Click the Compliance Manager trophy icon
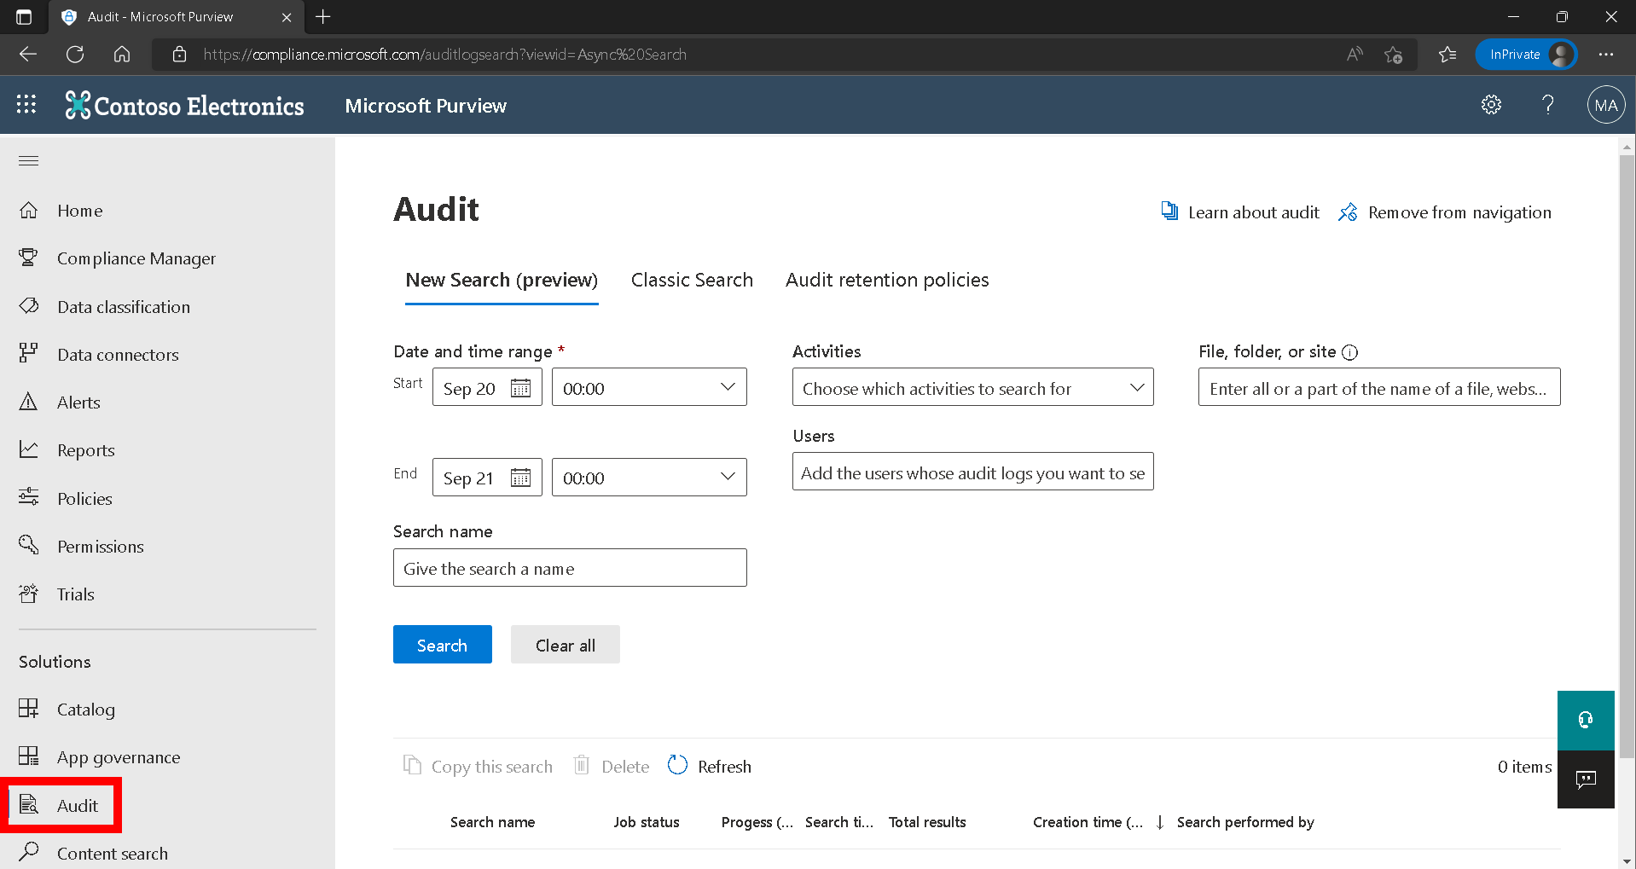The image size is (1636, 869). (29, 258)
